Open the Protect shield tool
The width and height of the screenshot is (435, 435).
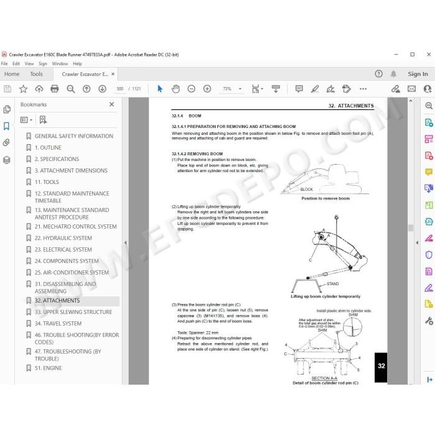pos(429,255)
